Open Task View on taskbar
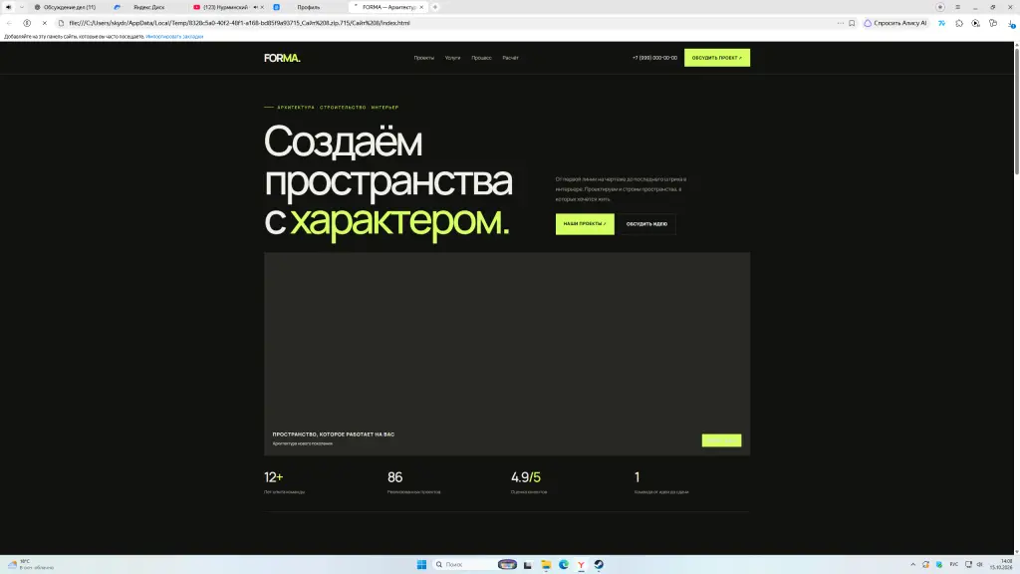 (528, 564)
